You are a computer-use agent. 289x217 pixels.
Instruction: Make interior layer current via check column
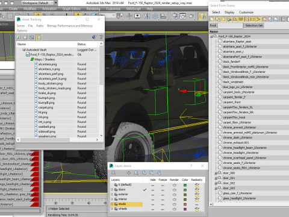pos(145,200)
